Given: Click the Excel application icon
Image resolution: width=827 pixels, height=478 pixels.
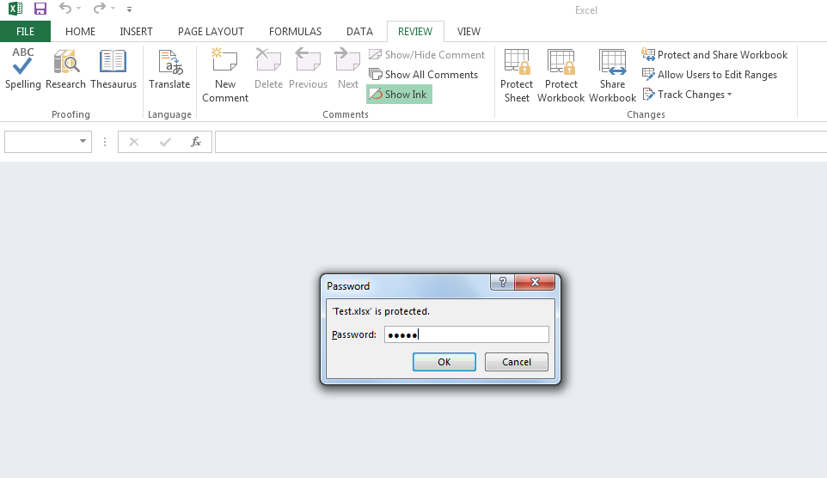Looking at the screenshot, I should pyautogui.click(x=15, y=9).
